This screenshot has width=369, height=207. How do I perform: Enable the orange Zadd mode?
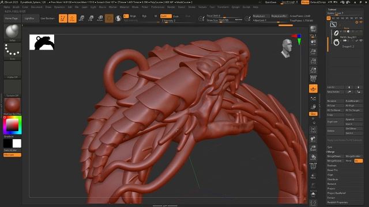click(x=165, y=16)
